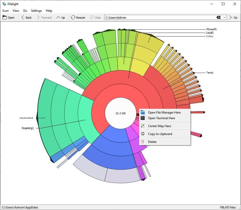Select Center Map Here
The width and height of the screenshot is (241, 210).
tap(165, 126)
